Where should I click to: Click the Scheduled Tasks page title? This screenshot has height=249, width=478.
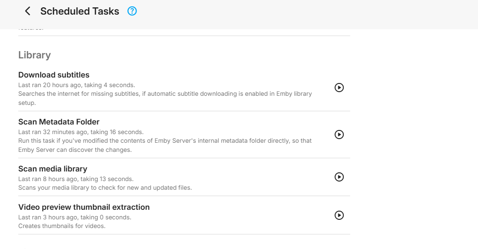coord(79,11)
